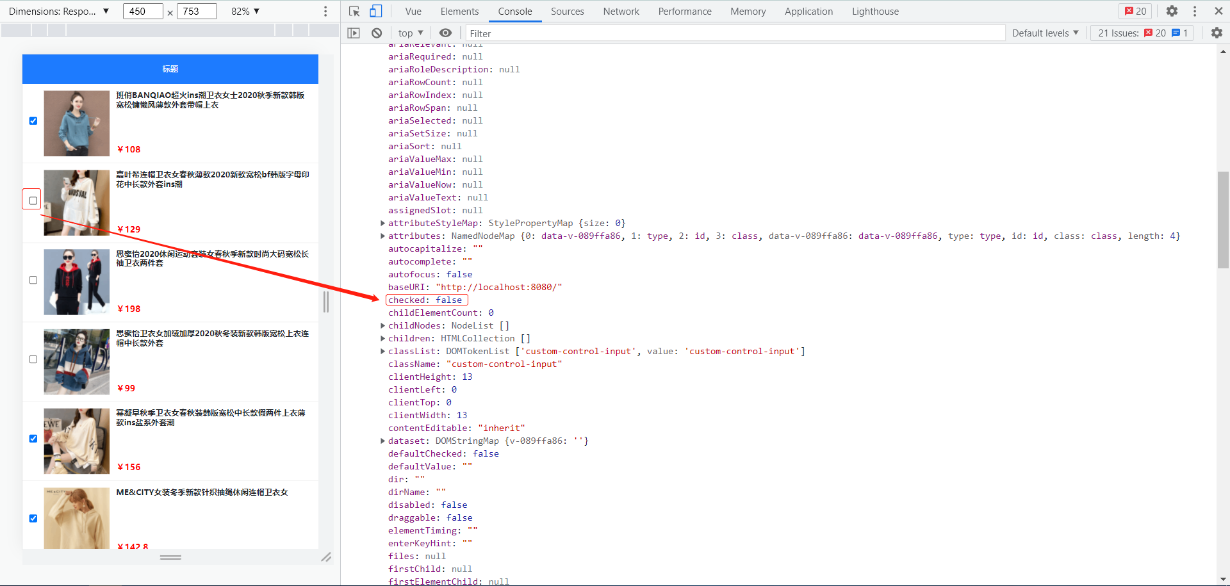1230x586 pixels.
Task: Open console settings gear
Action: coord(1217,33)
